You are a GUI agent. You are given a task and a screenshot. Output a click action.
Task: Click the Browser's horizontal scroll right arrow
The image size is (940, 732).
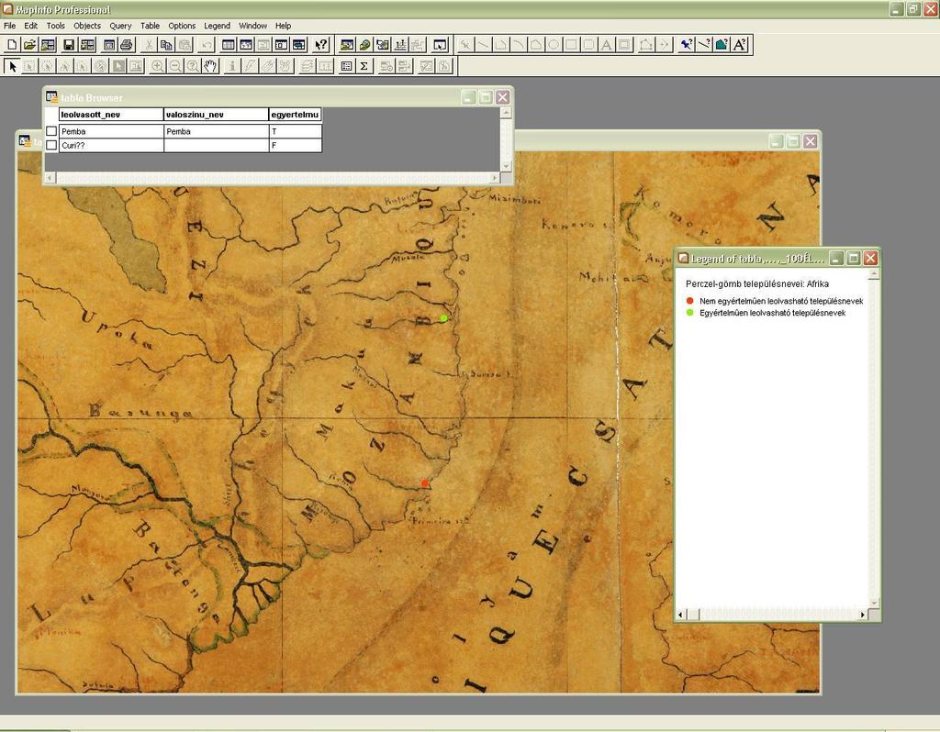click(495, 177)
